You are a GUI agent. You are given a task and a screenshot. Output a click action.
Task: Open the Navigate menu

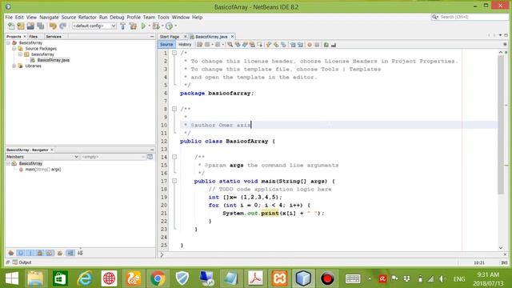[x=49, y=18]
